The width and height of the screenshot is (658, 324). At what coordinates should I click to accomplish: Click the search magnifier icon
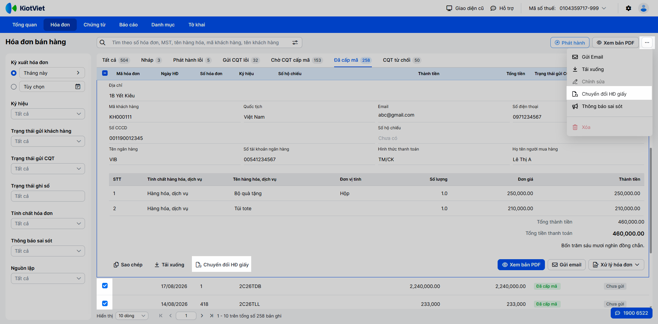coord(102,43)
